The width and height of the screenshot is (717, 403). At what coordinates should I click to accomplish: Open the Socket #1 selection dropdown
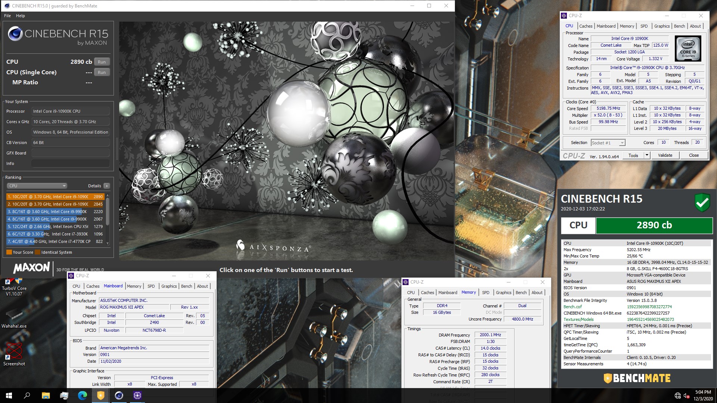pos(608,143)
